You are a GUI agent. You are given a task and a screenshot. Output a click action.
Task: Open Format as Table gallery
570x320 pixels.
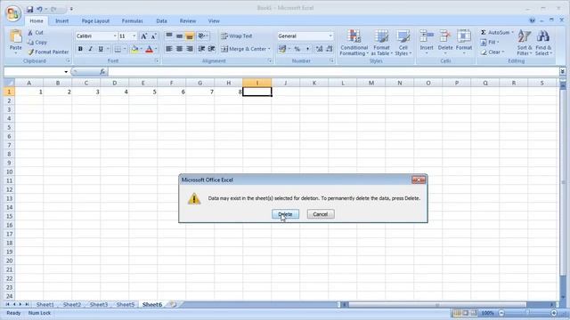[381, 43]
